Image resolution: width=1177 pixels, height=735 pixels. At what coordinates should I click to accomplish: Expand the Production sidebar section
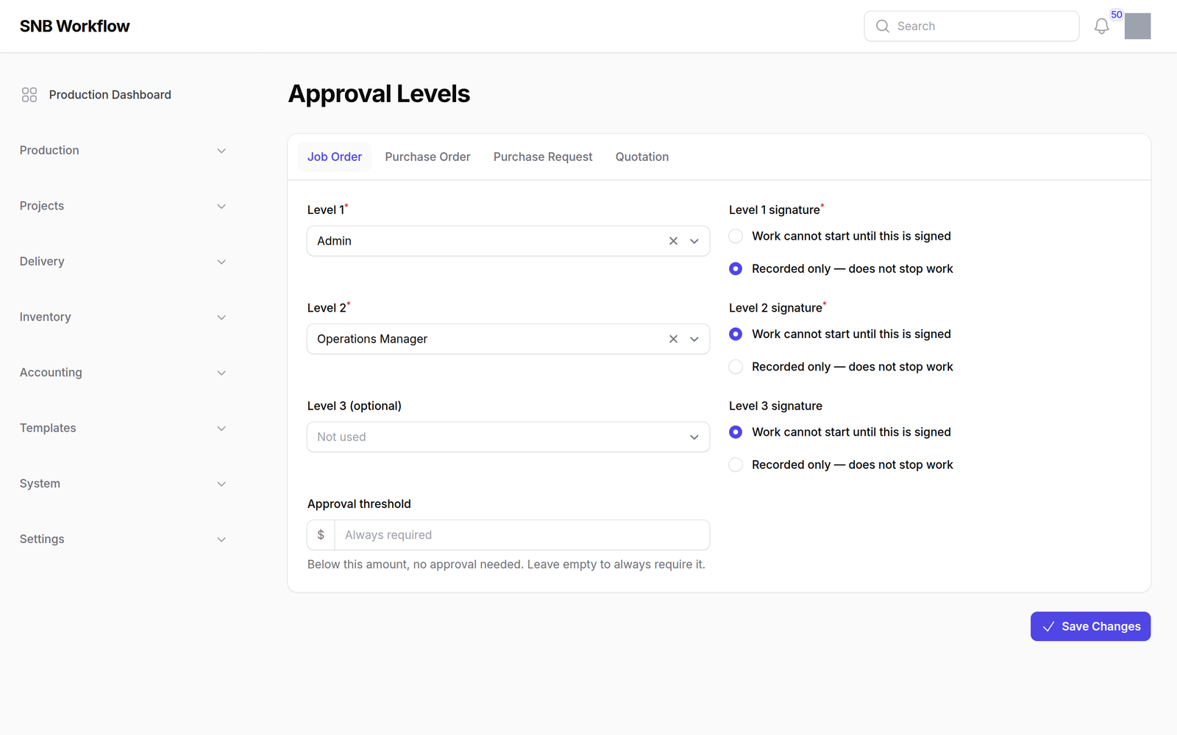(124, 151)
